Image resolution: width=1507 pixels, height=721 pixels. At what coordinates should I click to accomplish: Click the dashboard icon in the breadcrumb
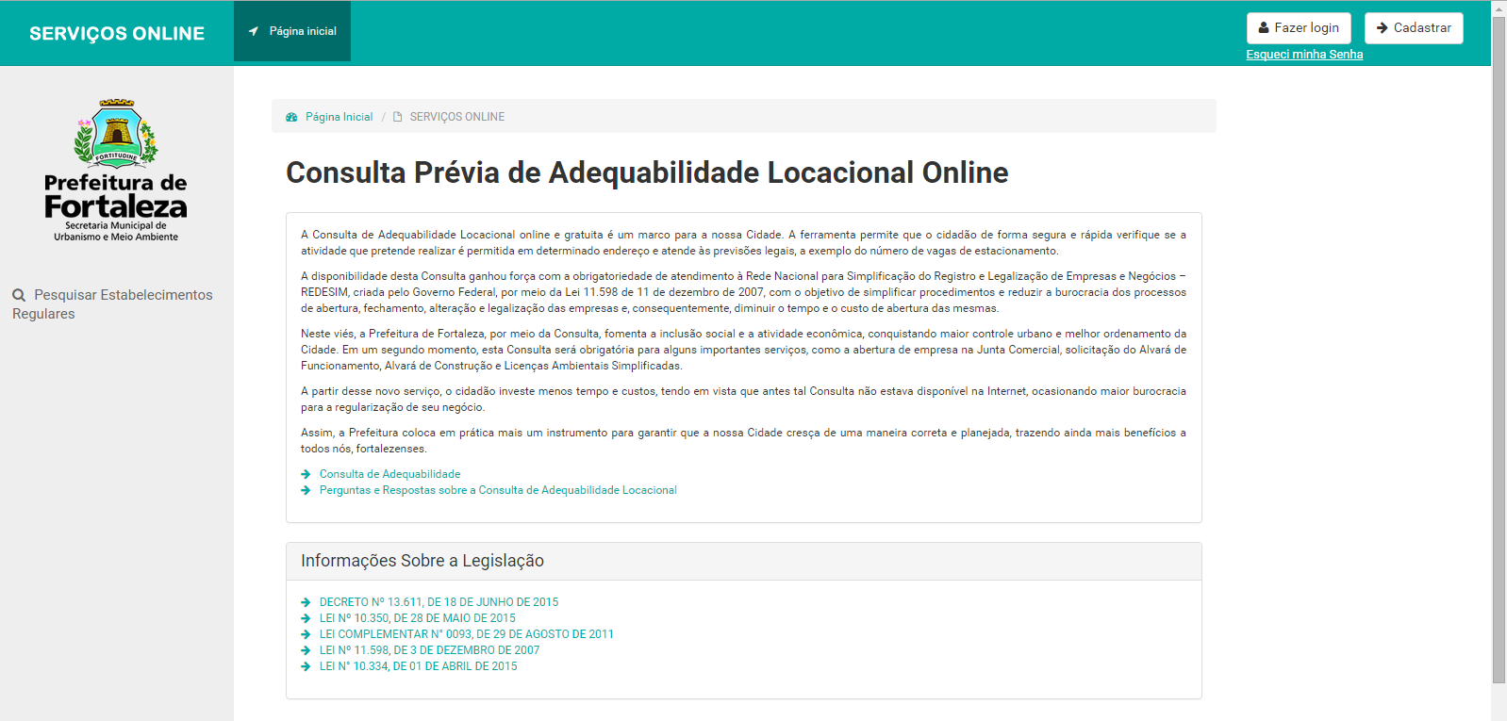tap(291, 117)
